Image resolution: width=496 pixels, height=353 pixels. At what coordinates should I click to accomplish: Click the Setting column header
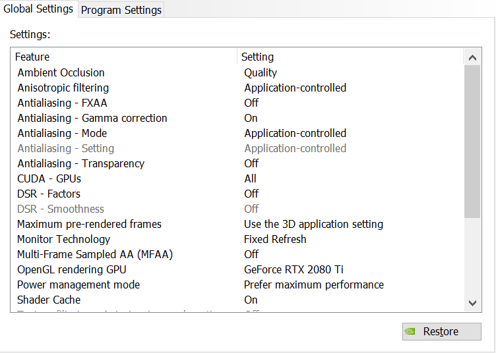(350, 57)
